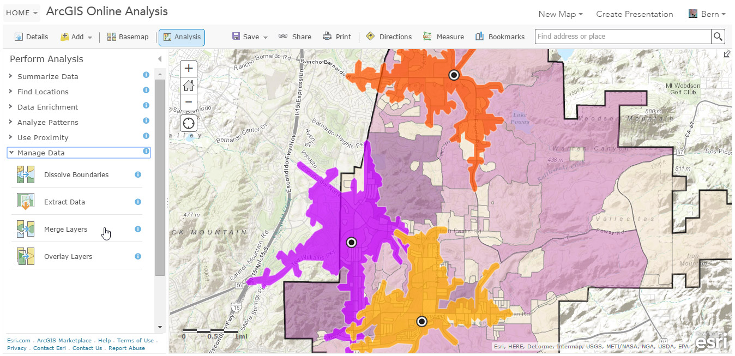Click the Overlay Layers tool icon
Screen dimensions: 735x356
[26, 257]
